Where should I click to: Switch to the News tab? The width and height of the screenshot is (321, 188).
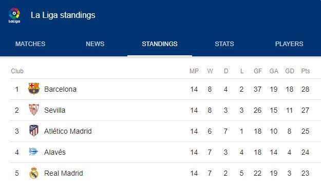pyautogui.click(x=95, y=44)
